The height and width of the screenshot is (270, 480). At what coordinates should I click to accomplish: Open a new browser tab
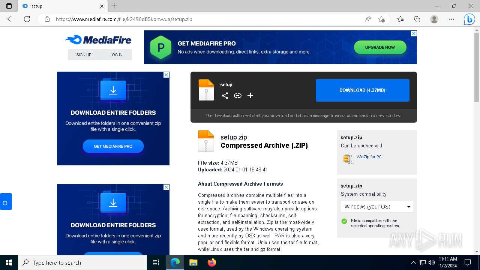click(114, 6)
